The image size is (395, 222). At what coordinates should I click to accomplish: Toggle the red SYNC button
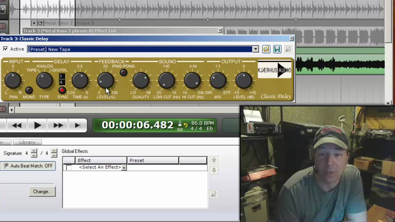coord(62,90)
